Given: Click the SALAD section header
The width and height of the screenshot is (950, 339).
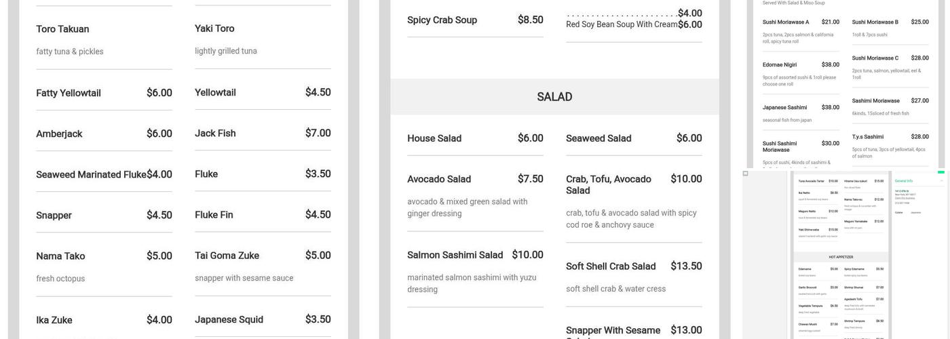Looking at the screenshot, I should coord(554,97).
